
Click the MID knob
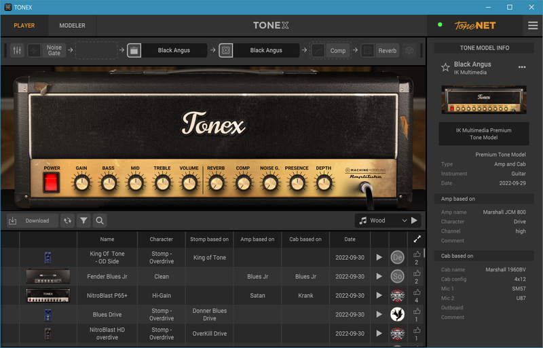[135, 183]
